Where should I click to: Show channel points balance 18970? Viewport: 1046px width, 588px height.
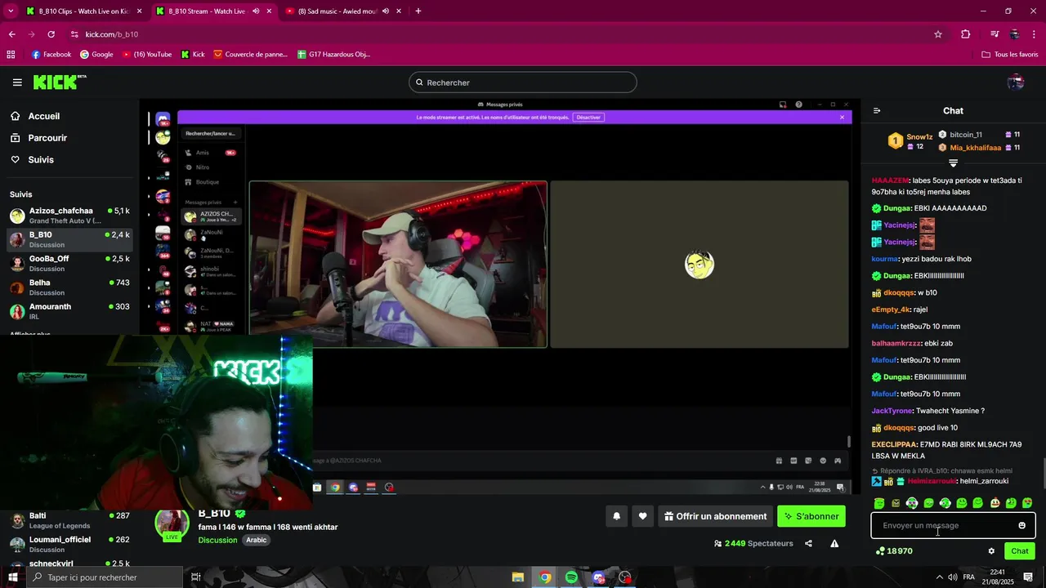[894, 551]
